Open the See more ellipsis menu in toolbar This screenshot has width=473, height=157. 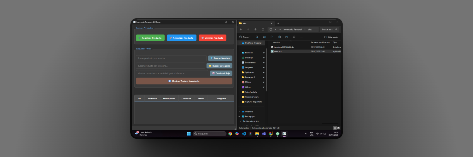click(302, 37)
